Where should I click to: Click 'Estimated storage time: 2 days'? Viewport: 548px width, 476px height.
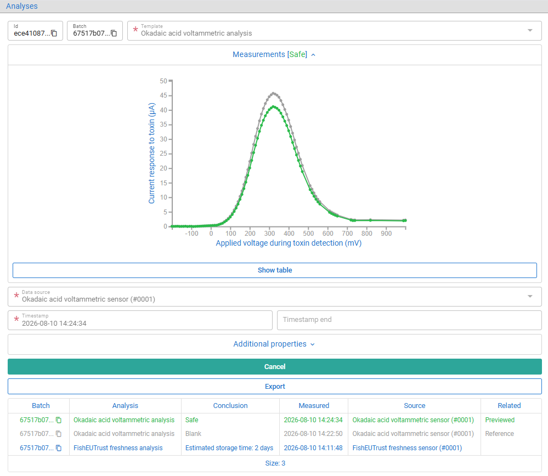click(x=229, y=448)
